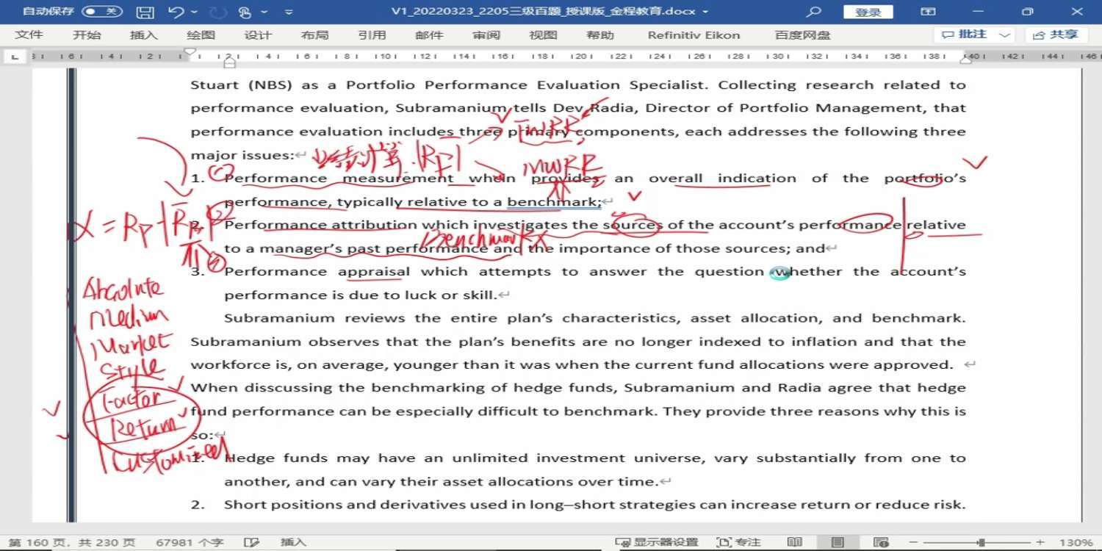Viewport: 1102px width, 551px height.
Task: Click the zoom slider in status bar
Action: coord(981,542)
